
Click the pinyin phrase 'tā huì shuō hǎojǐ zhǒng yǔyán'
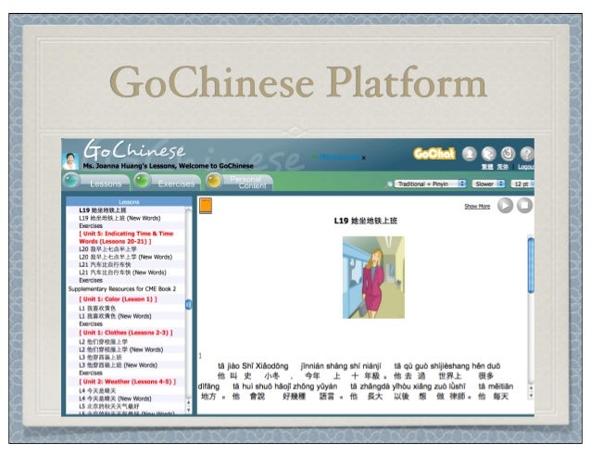(285, 387)
